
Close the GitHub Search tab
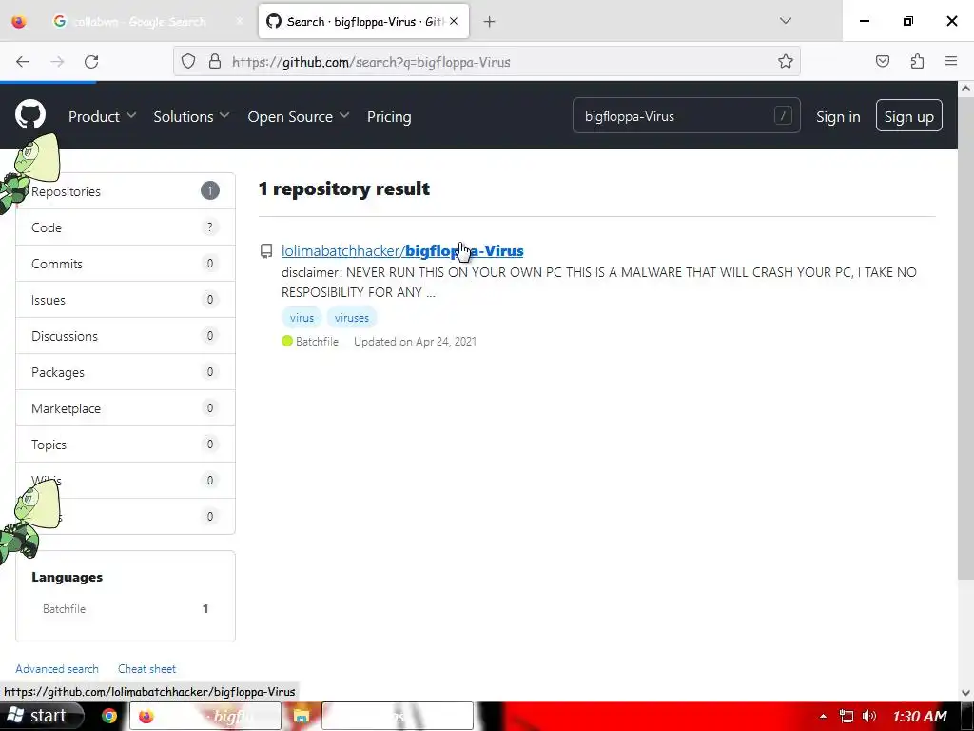point(454,21)
